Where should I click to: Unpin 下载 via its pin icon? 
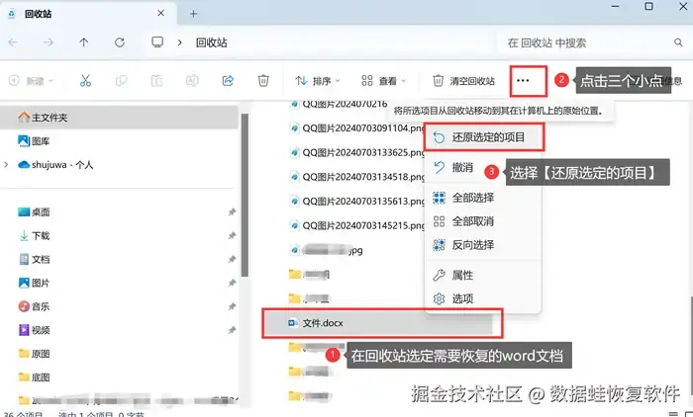(232, 235)
